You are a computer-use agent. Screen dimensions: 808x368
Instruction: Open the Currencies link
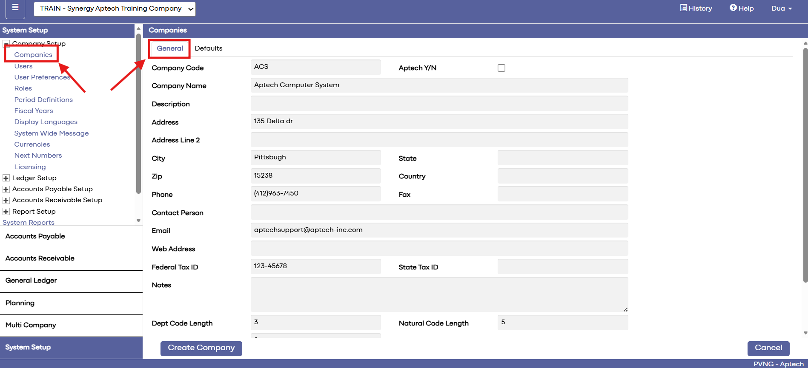point(32,144)
